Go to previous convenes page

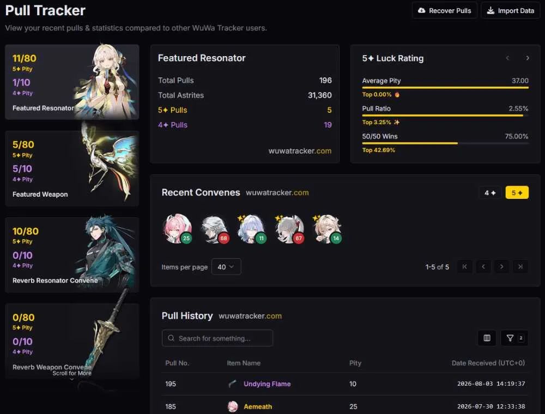coord(483,267)
